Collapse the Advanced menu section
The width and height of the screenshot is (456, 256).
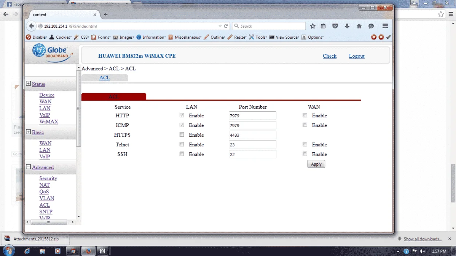click(x=28, y=167)
